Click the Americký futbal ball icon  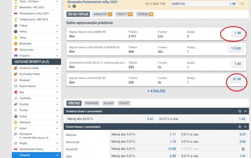coord(16,68)
